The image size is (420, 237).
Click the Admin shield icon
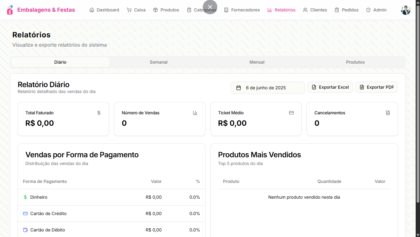368,10
